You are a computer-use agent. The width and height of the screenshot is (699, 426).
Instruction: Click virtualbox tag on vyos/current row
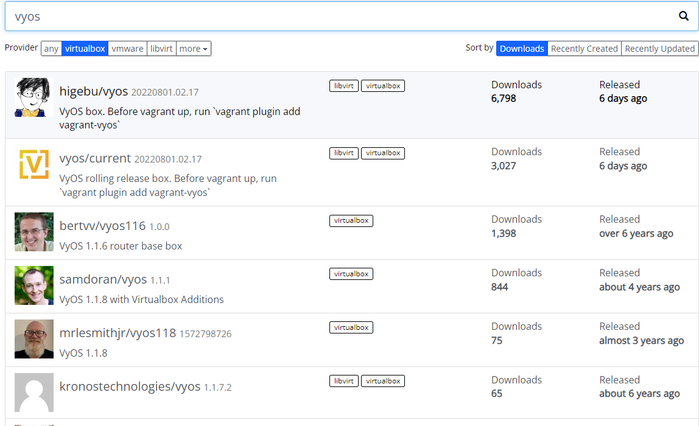pos(383,153)
